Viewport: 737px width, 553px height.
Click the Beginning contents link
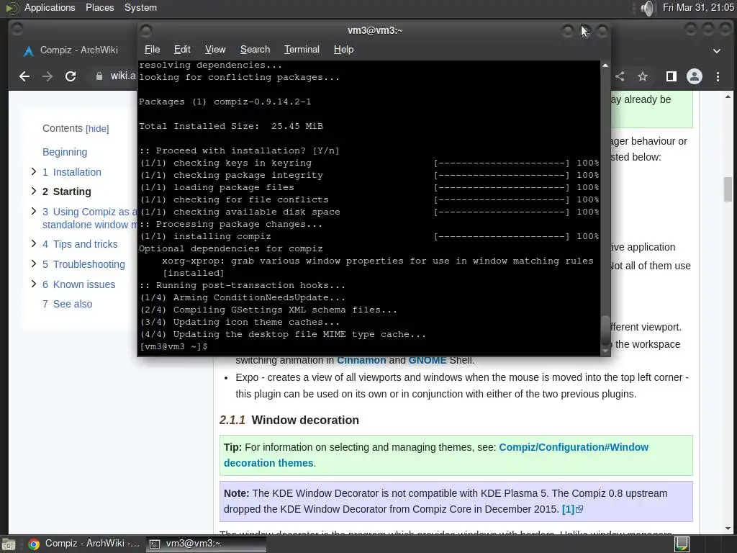click(x=65, y=152)
